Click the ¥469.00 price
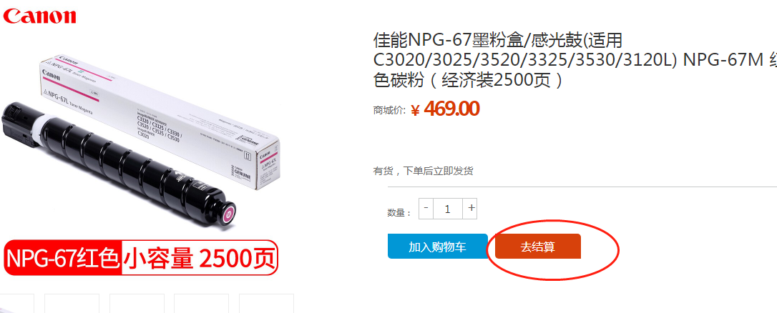 [446, 109]
